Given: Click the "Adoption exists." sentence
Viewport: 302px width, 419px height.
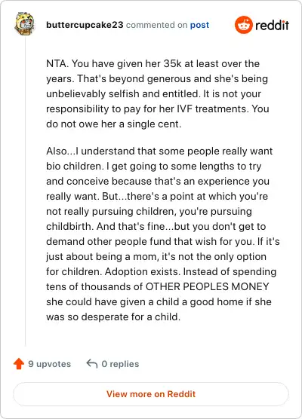Looking at the screenshot, I should (143, 271).
